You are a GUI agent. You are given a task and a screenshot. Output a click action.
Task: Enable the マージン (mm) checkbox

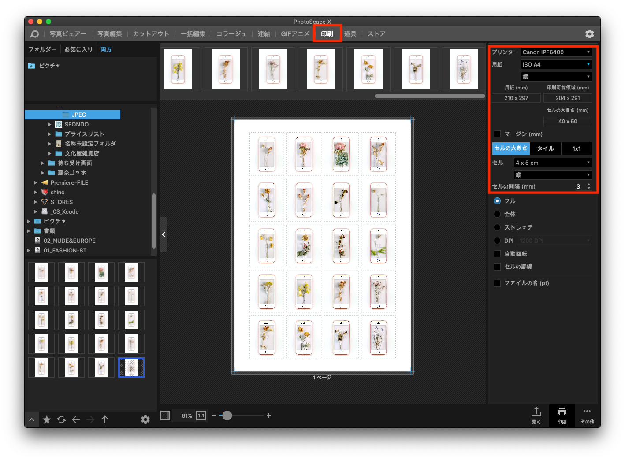pyautogui.click(x=497, y=134)
